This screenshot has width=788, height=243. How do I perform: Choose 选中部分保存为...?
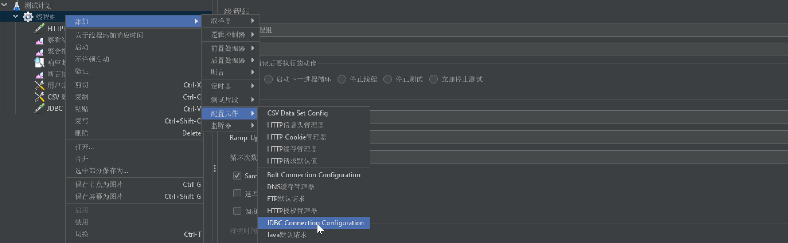point(134,171)
